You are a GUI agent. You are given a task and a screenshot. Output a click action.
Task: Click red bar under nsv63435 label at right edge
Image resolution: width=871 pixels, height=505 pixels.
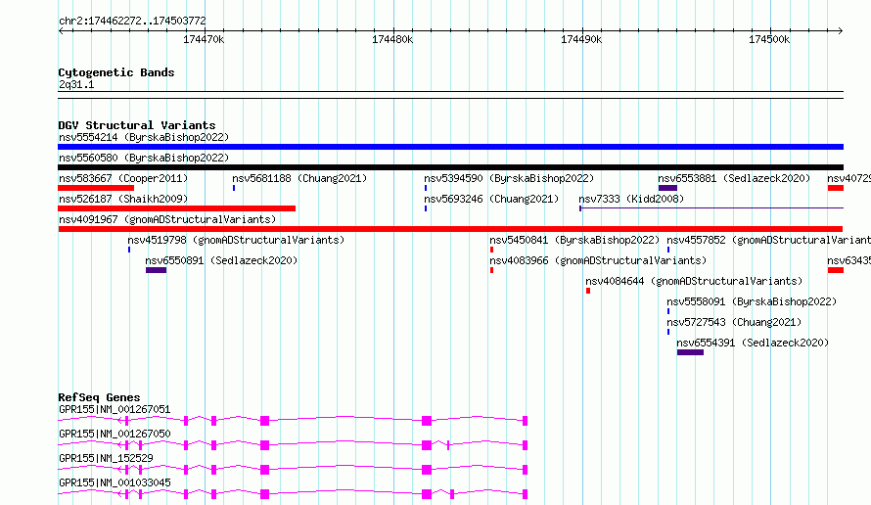click(x=836, y=270)
